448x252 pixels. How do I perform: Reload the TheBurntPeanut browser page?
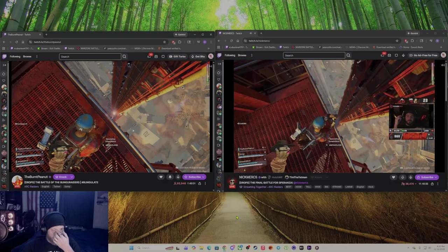pyautogui.click(x=16, y=42)
